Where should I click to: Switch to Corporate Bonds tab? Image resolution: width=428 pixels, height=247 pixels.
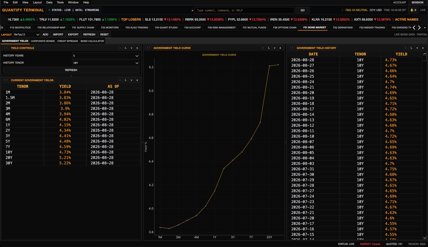[x=43, y=41]
